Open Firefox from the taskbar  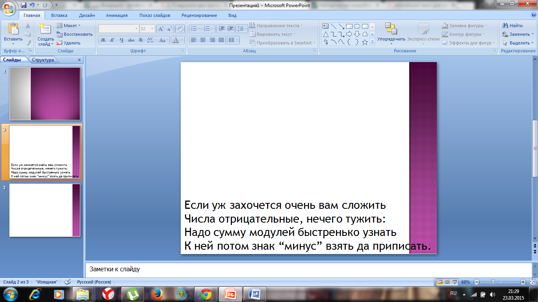(157, 294)
